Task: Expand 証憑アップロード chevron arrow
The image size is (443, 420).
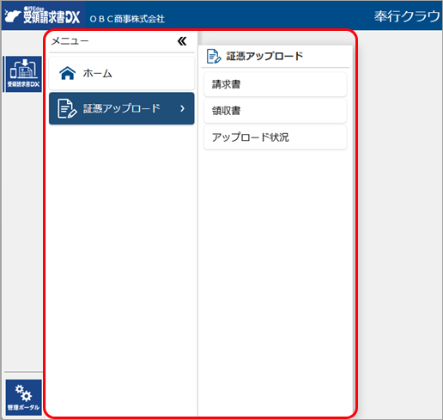Action: [183, 108]
